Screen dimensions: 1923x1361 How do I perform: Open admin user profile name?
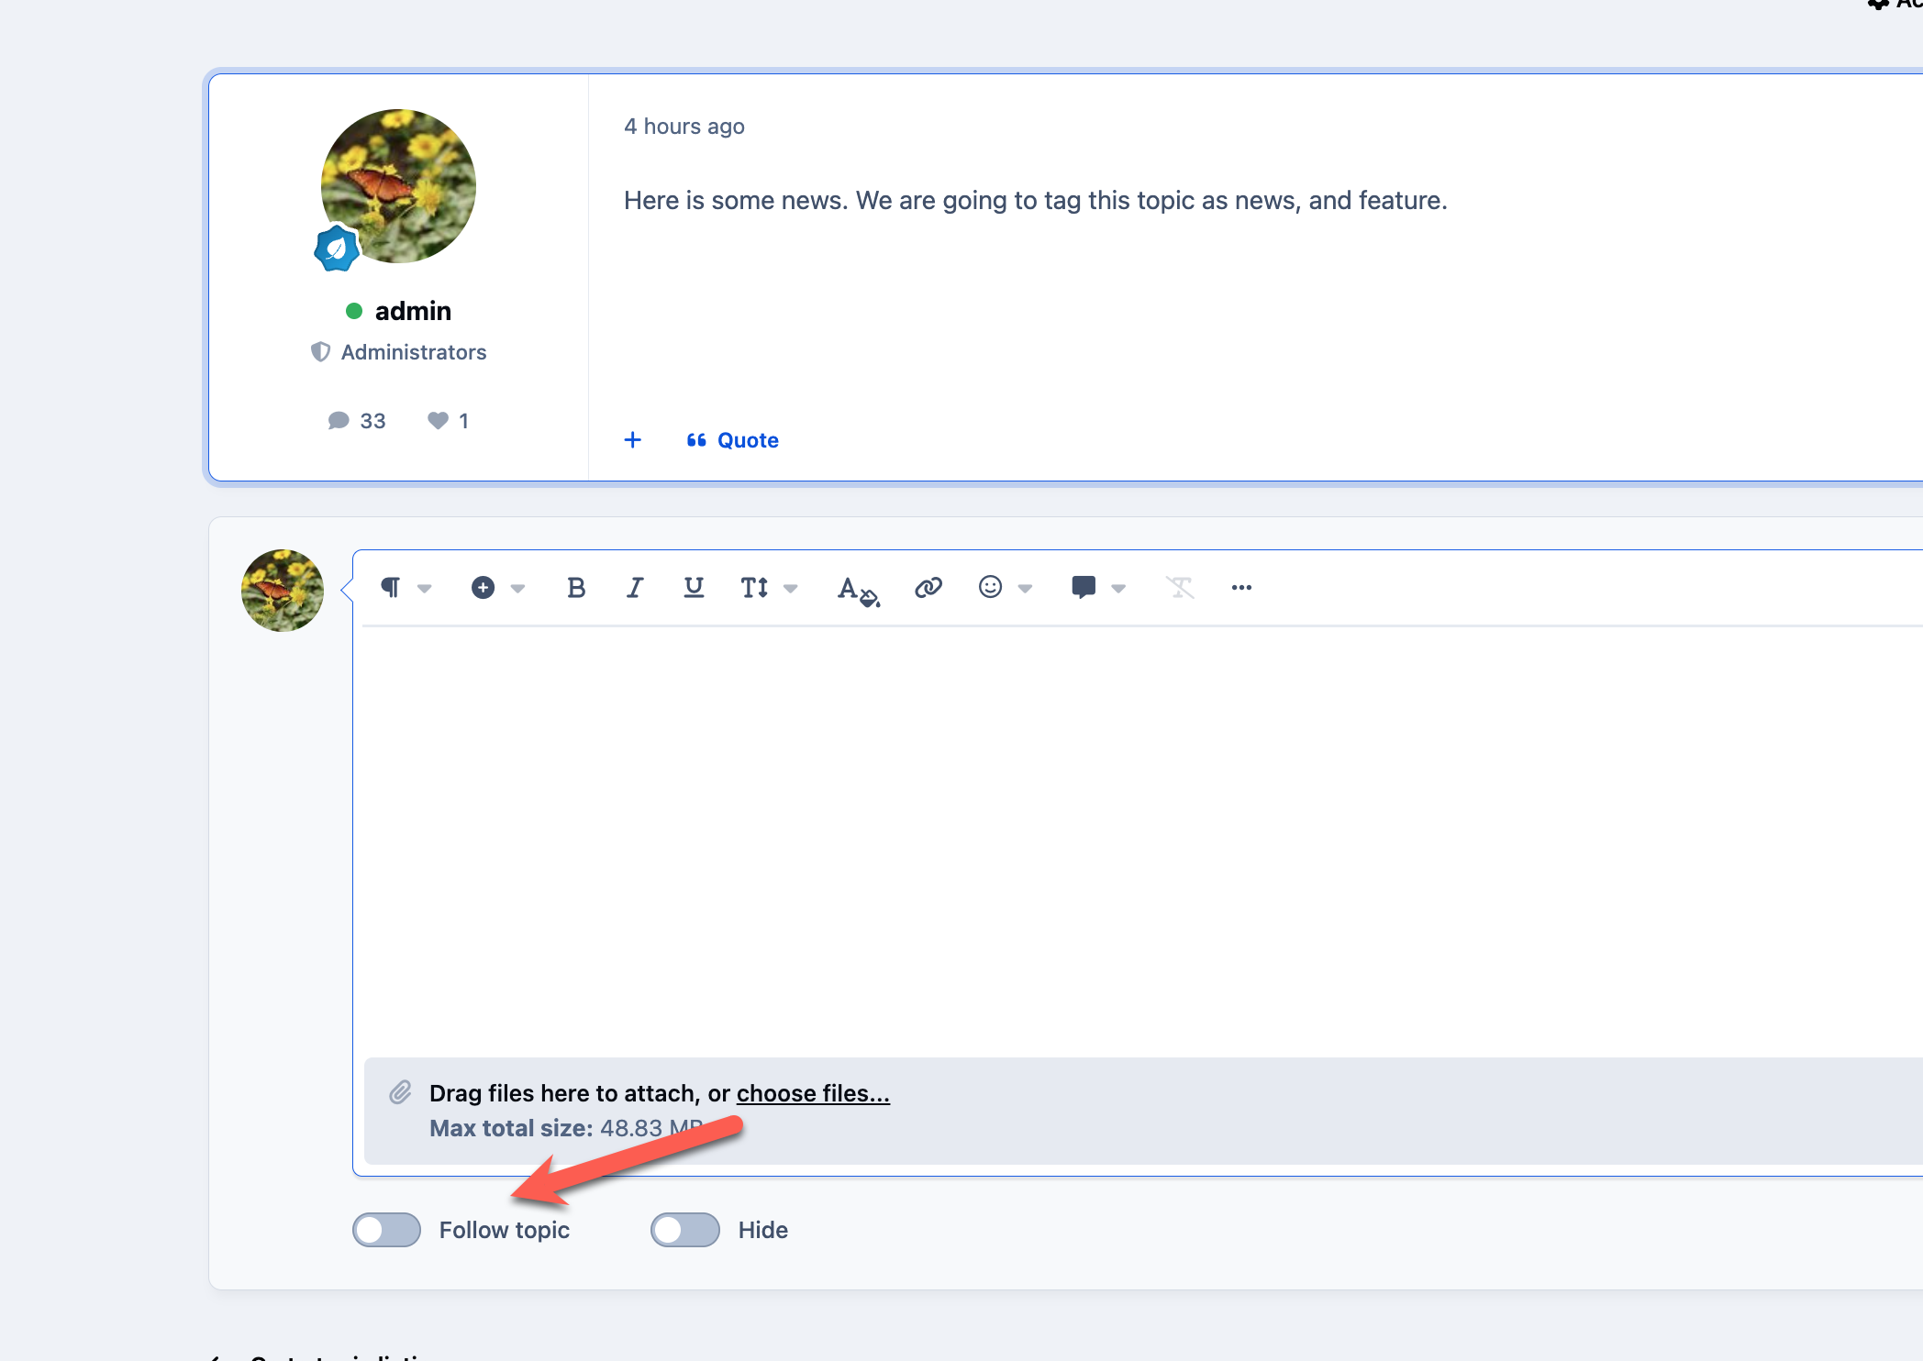pyautogui.click(x=413, y=311)
